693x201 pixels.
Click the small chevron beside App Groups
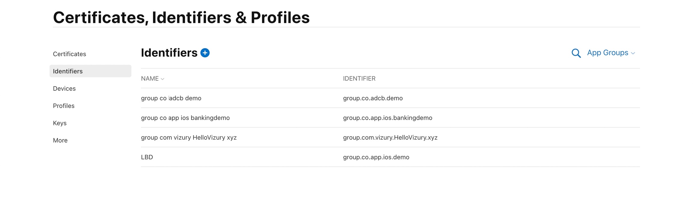633,53
